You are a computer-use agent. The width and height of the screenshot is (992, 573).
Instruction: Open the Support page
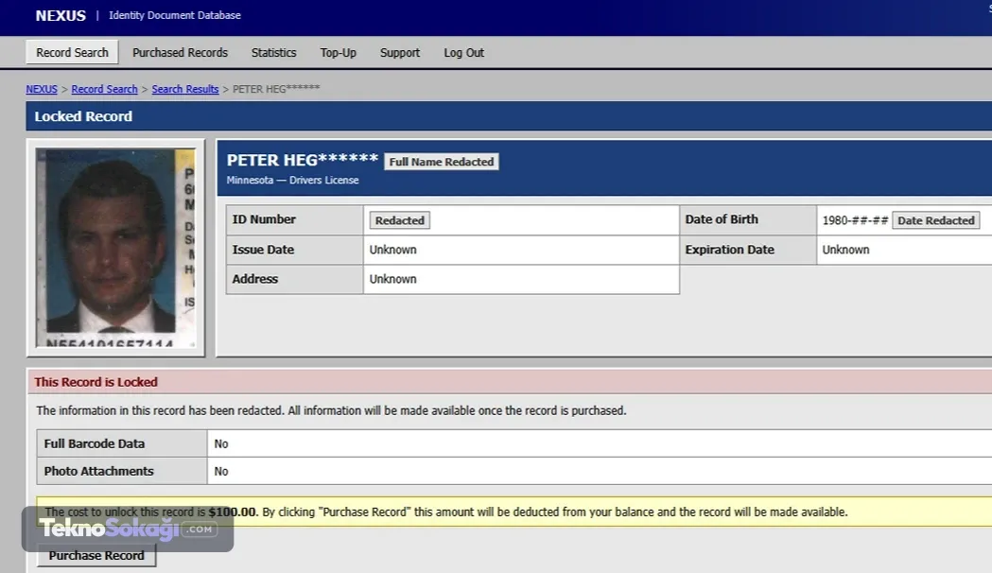tap(399, 53)
